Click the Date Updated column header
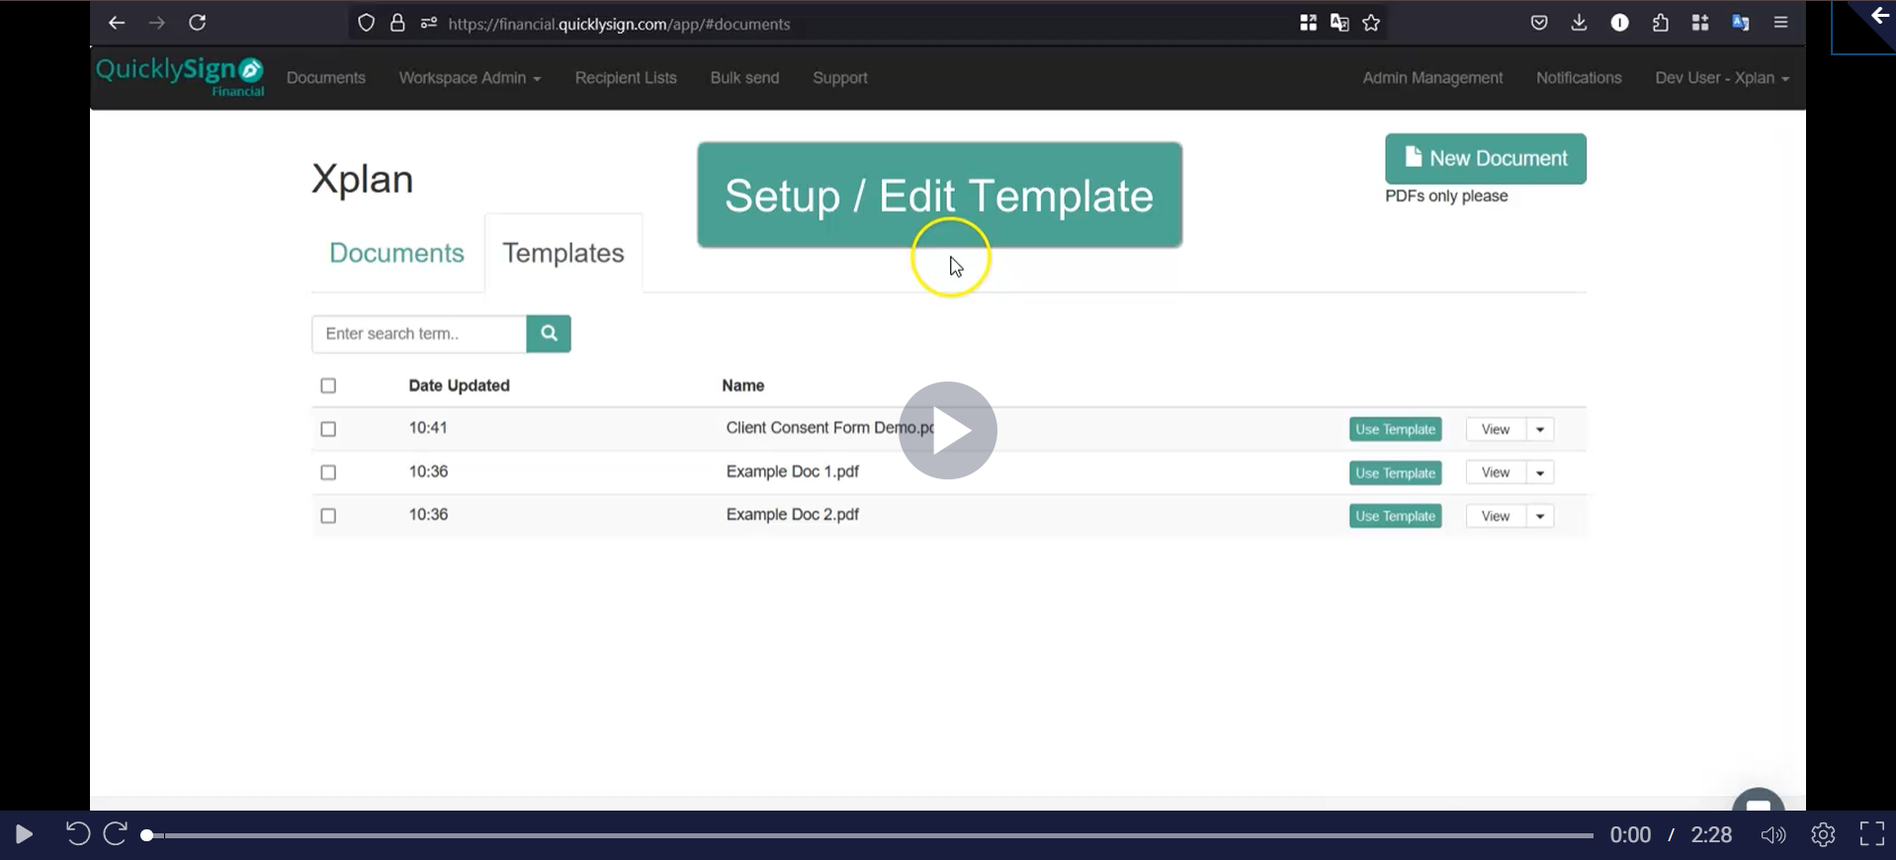The image size is (1896, 860). pyautogui.click(x=459, y=386)
